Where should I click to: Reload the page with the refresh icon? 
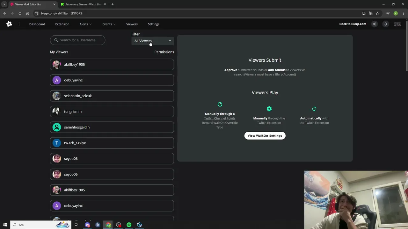pyautogui.click(x=20, y=13)
